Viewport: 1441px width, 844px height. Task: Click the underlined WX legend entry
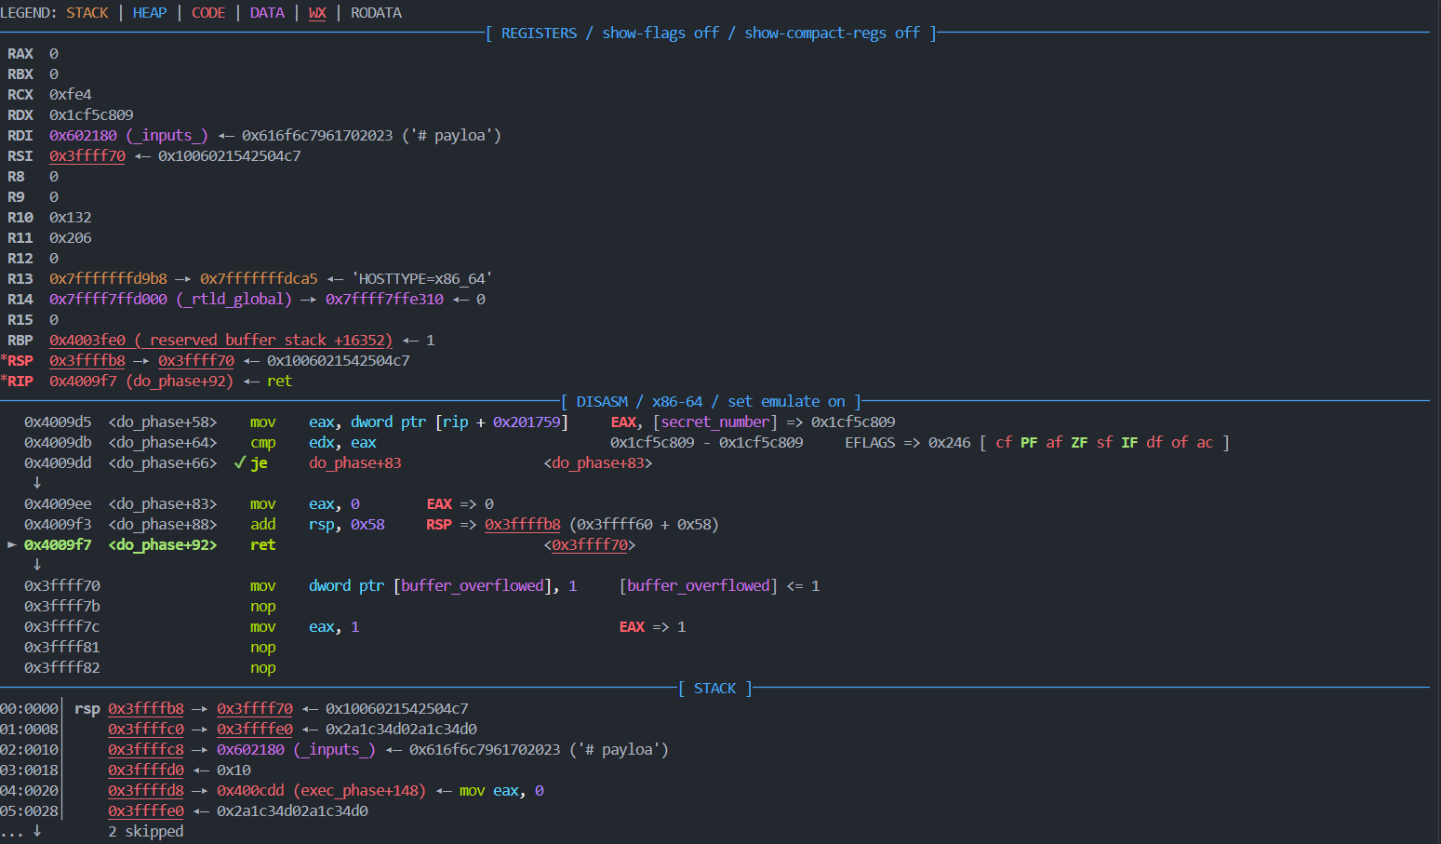317,12
